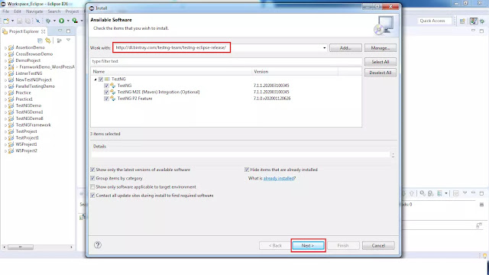Click the tip light bulb icon in status bar
The width and height of the screenshot is (489, 275).
(485, 256)
